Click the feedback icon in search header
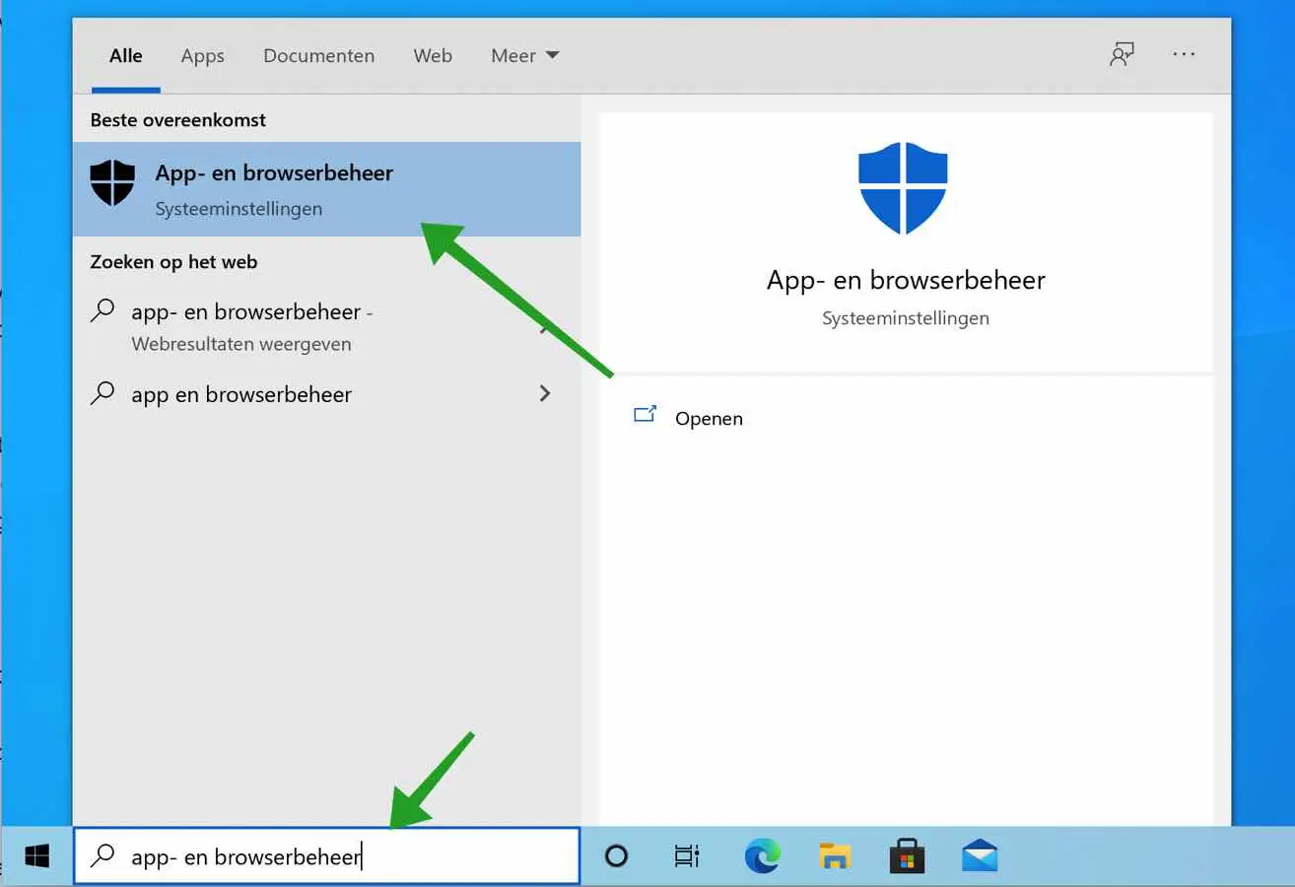Viewport: 1295px width, 887px height. [1121, 55]
